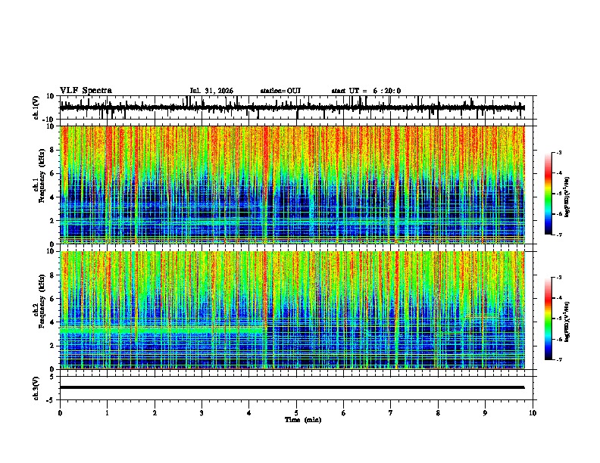
Task: Click inside the ch.1 spectrogram panel
Action: pos(292,185)
